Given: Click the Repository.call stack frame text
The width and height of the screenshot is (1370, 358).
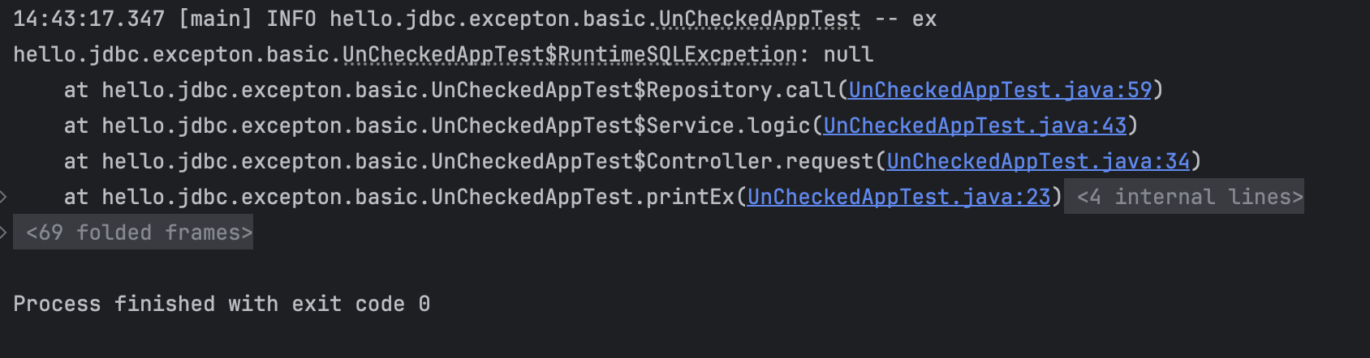Looking at the screenshot, I should point(740,90).
